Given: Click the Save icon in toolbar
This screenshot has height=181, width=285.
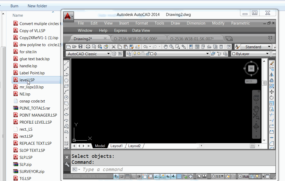Looking at the screenshot, I should pos(80,47).
